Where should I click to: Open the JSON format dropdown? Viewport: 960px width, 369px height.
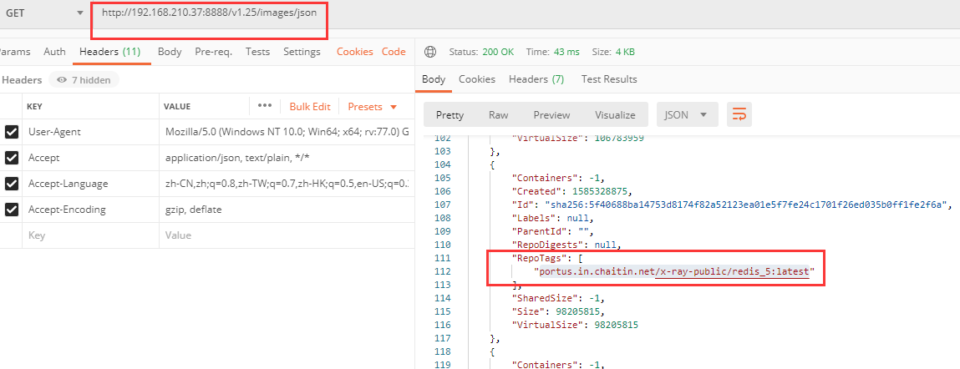[686, 115]
